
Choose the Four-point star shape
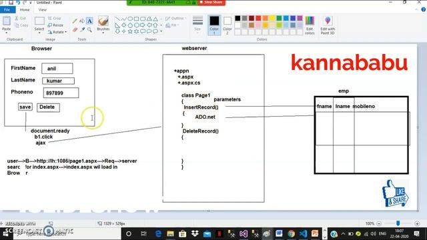tap(124, 31)
